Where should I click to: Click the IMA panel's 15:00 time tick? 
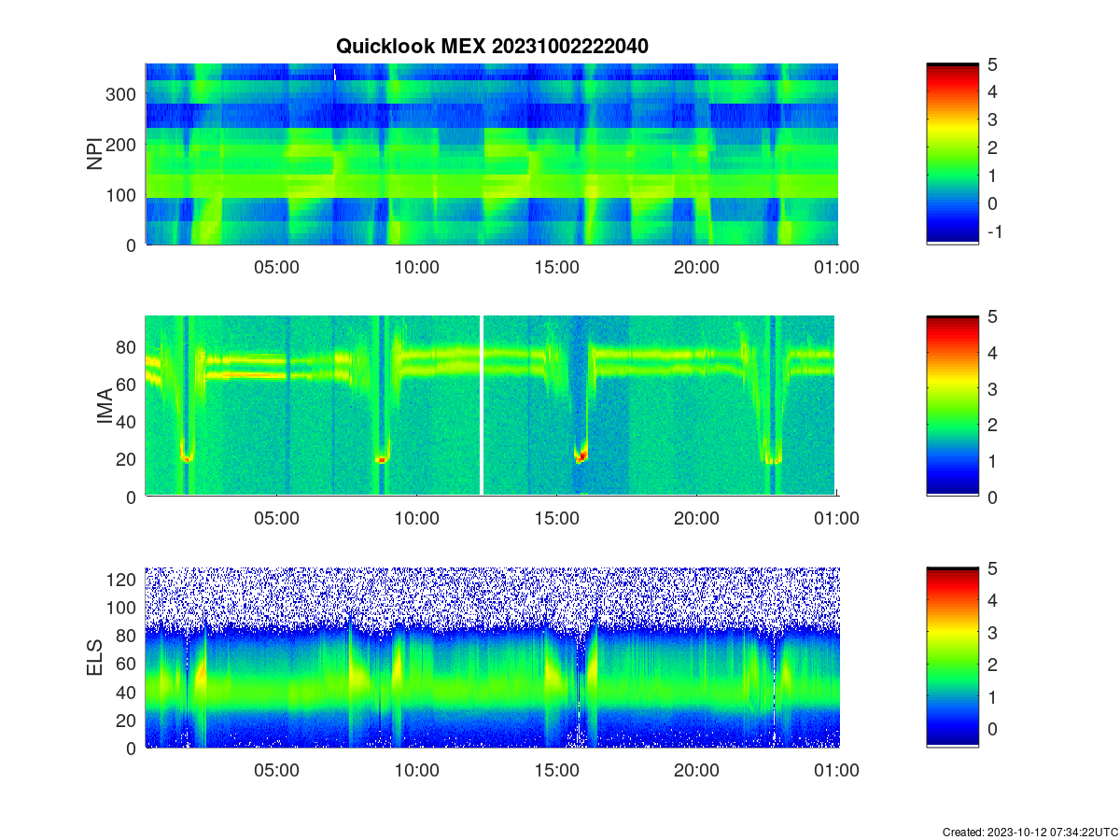tap(557, 519)
